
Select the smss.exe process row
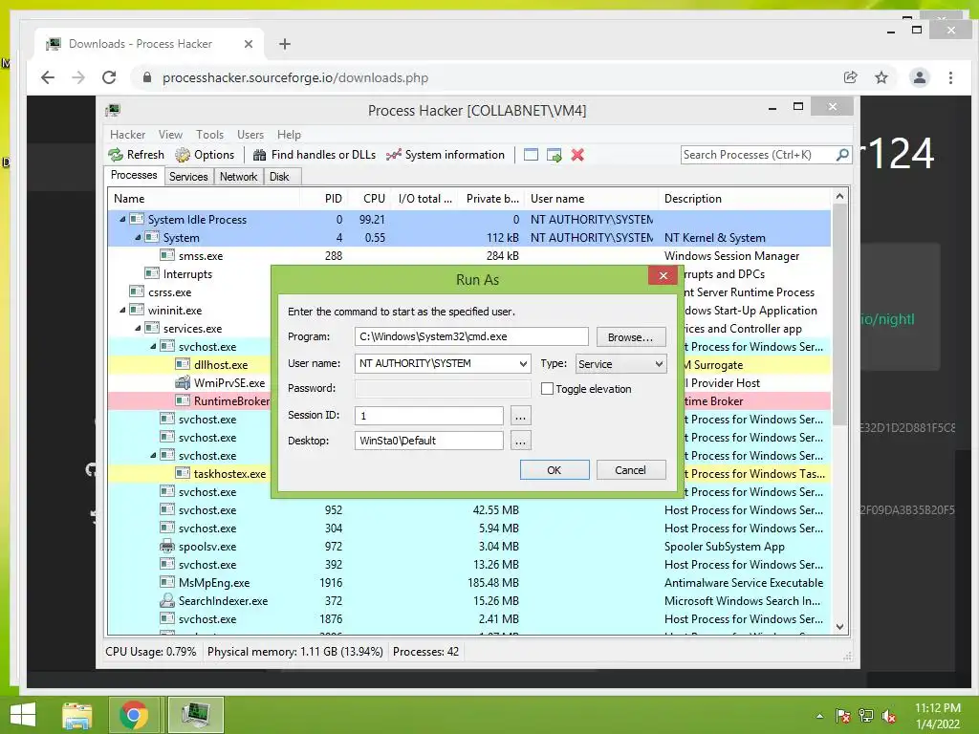[469, 255]
